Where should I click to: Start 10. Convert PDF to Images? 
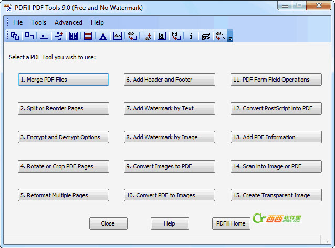[170, 195]
